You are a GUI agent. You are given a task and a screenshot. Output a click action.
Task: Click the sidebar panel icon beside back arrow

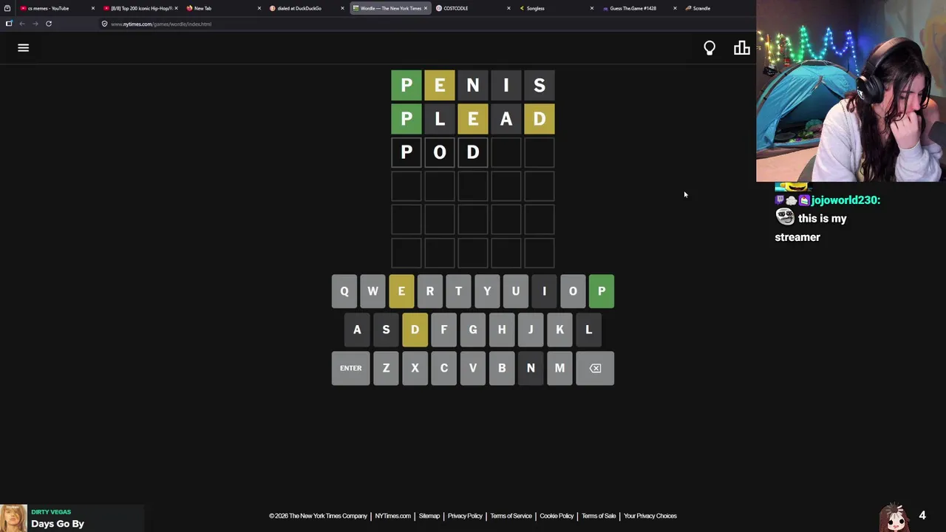pos(9,24)
